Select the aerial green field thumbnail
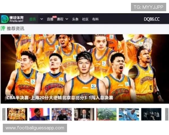Viewport: 169px width, 135px height. click(106, 114)
